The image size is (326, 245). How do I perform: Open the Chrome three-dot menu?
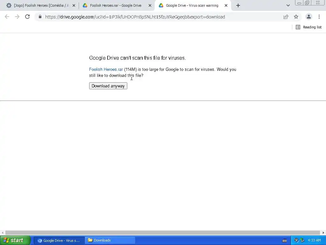pos(319,17)
